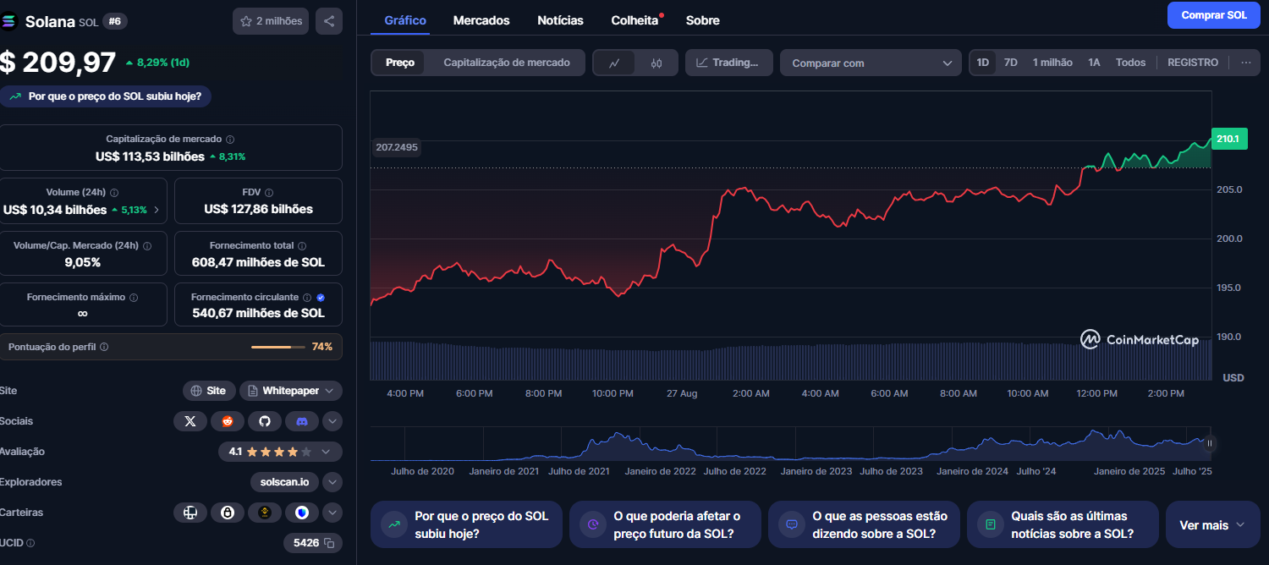Open the Site link button
Viewport: 1269px width, 565px height.
click(209, 391)
